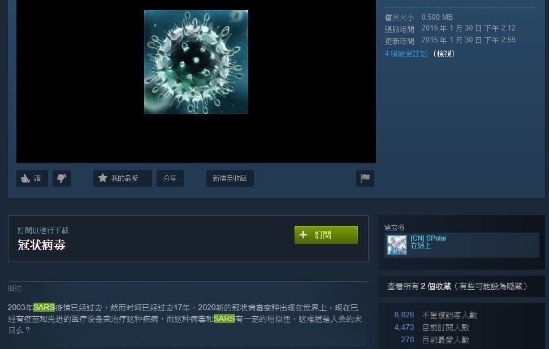The image size is (549, 349).
Task: Report the item with the flag icon
Action: (365, 178)
